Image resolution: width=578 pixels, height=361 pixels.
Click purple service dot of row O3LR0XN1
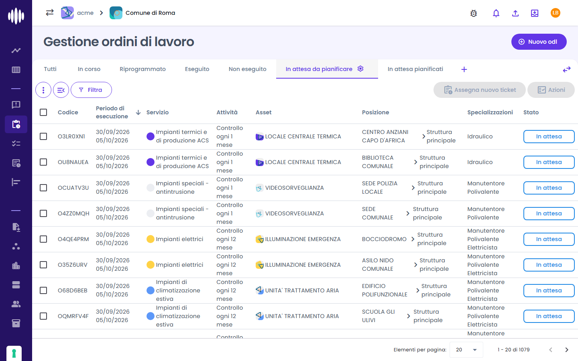[151, 136]
